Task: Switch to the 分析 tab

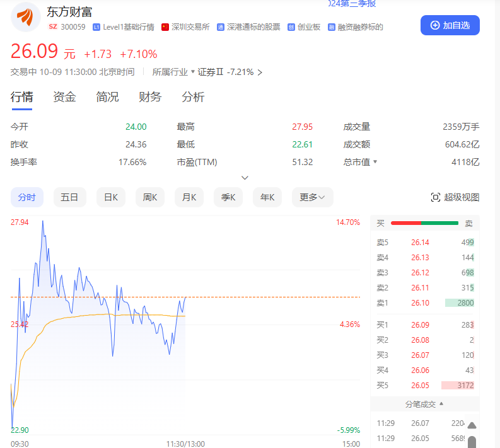Action: click(193, 97)
